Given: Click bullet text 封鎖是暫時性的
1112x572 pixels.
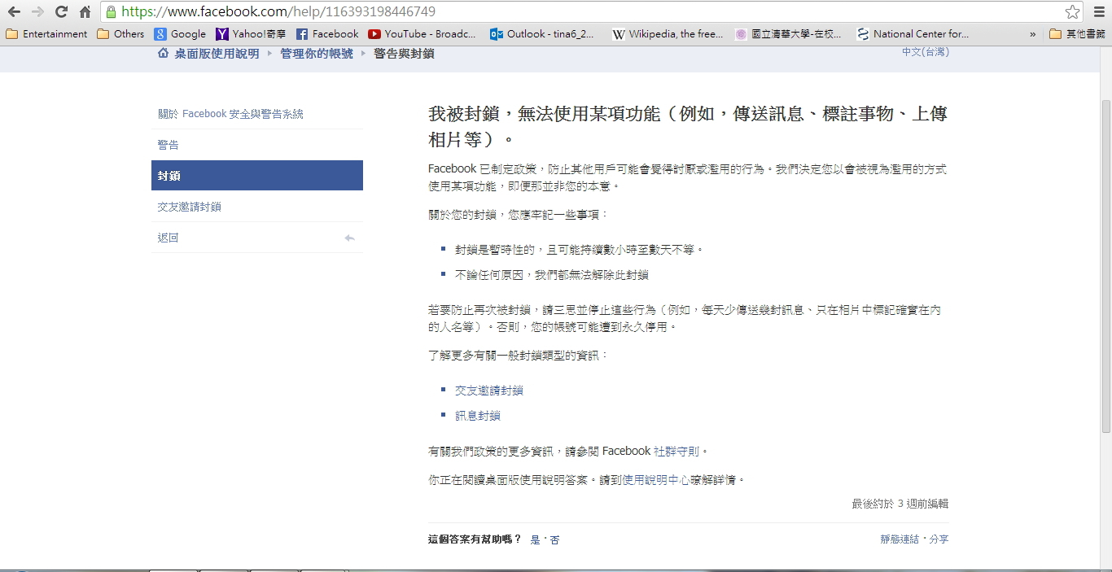Looking at the screenshot, I should (579, 250).
